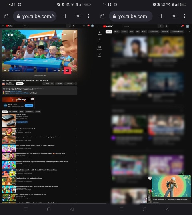Open the video player settings gear

tap(62, 70)
